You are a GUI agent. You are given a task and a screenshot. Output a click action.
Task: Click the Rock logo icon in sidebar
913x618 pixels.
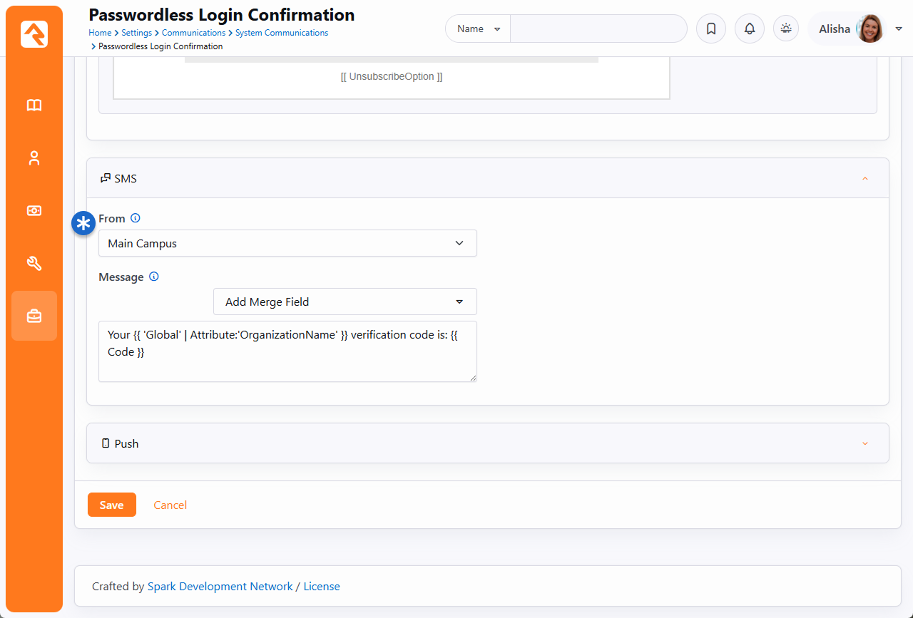click(34, 34)
